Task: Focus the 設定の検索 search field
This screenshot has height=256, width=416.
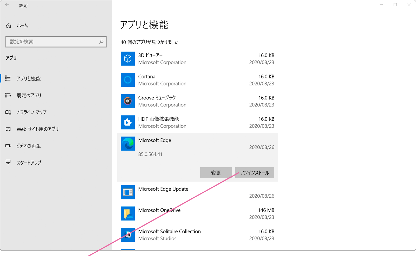Action: pos(56,42)
